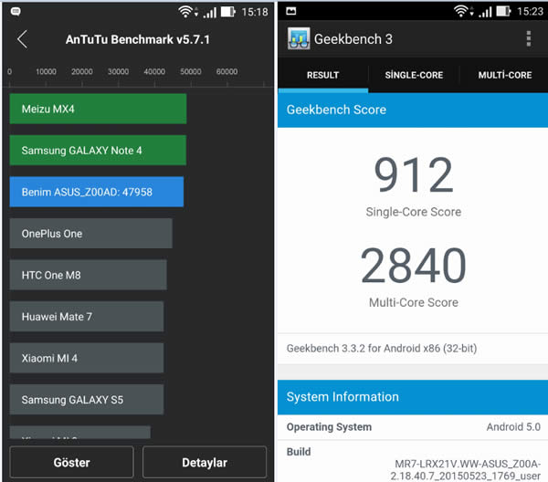The height and width of the screenshot is (482, 548).
Task: Tap the Detaylar button
Action: coord(205,462)
